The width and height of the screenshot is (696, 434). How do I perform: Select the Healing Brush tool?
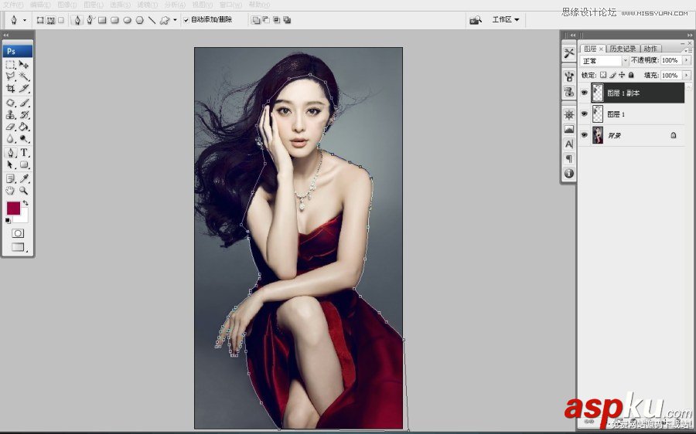click(11, 103)
